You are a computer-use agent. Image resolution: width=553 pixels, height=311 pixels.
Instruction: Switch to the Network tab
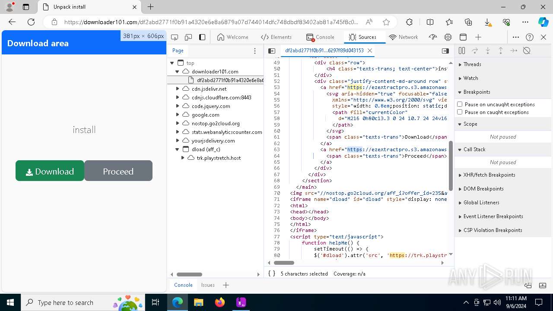coord(404,37)
